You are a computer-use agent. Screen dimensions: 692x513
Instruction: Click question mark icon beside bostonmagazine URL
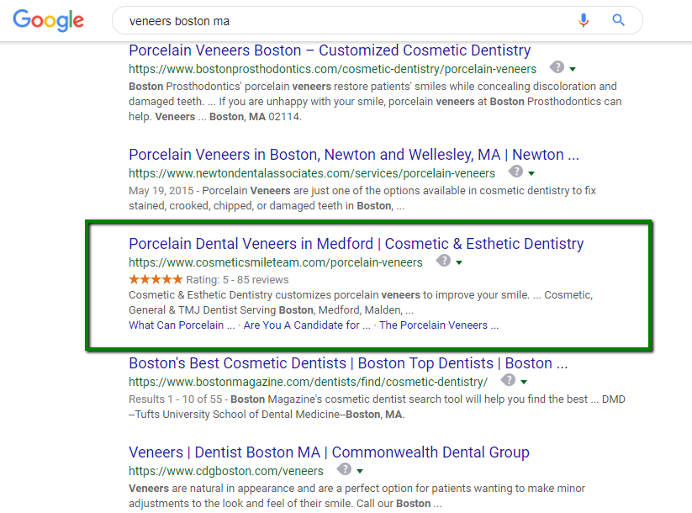(x=508, y=379)
